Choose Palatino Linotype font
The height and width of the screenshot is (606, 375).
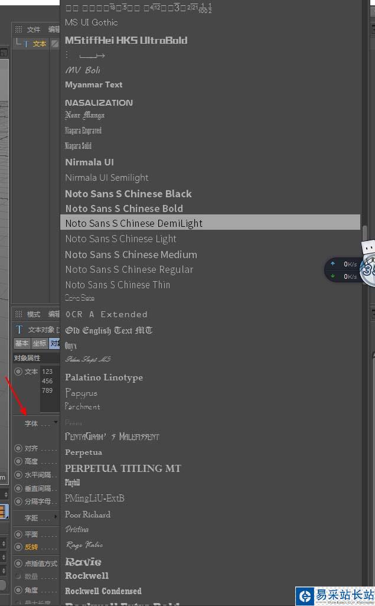coord(104,377)
